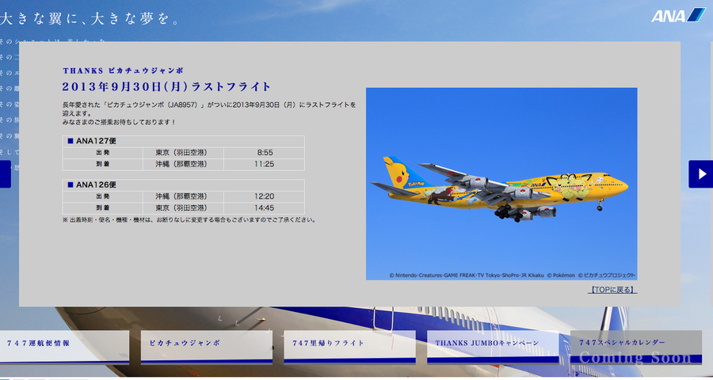713x380 pixels.
Task: Click the ANA logo
Action: pyautogui.click(x=678, y=15)
